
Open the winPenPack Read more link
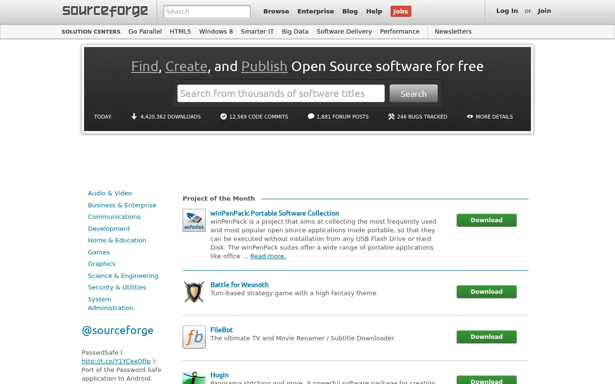click(268, 256)
